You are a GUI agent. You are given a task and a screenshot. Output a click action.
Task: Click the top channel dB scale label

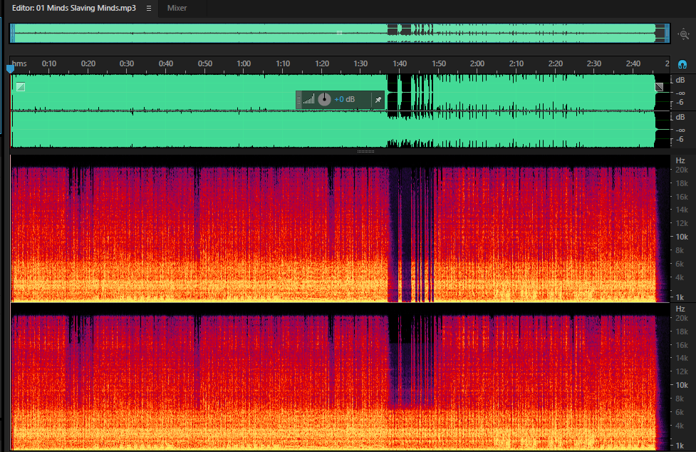[x=680, y=81]
